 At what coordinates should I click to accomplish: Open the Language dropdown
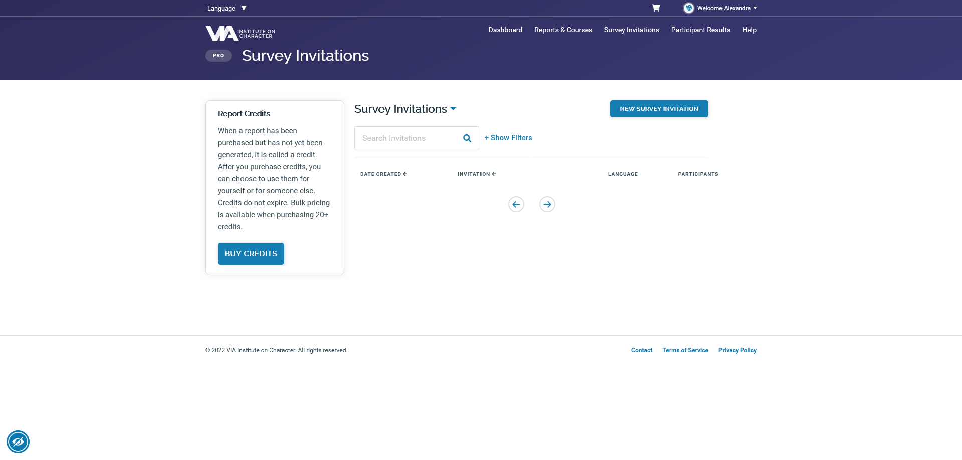tap(227, 8)
